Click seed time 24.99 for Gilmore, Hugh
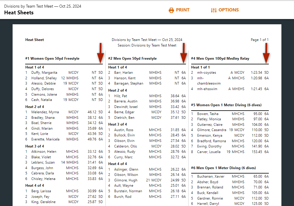Viewport: 294px width, 206px height. 175,180
